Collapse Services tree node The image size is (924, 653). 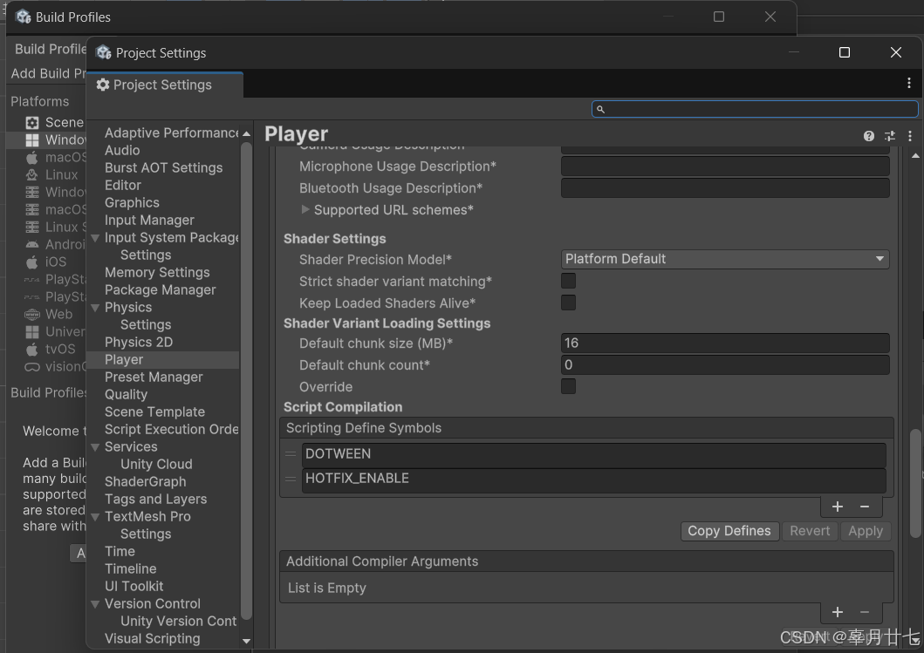95,447
